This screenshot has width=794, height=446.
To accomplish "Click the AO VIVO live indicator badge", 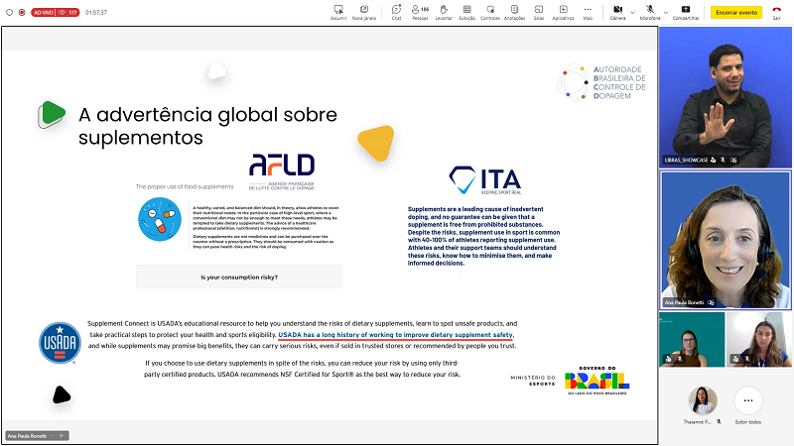I will pyautogui.click(x=56, y=12).
